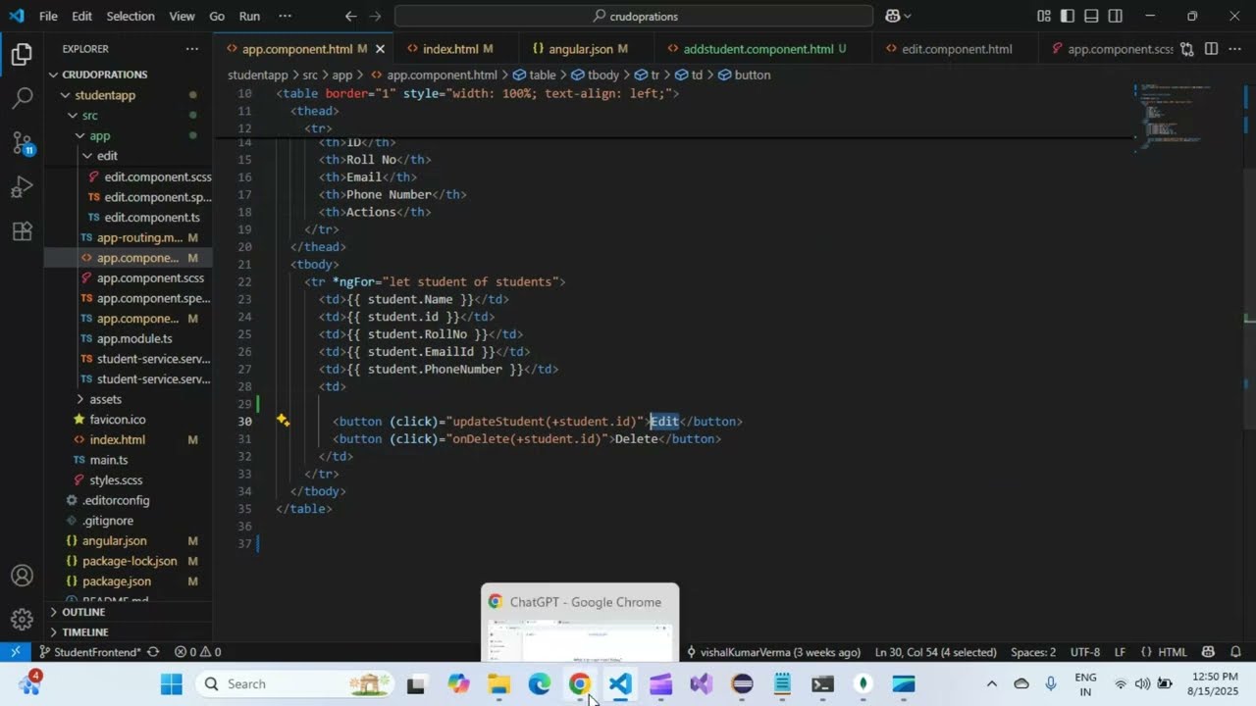Viewport: 1256px width, 706px height.
Task: Click the Chrome icon in the taskbar
Action: [579, 684]
